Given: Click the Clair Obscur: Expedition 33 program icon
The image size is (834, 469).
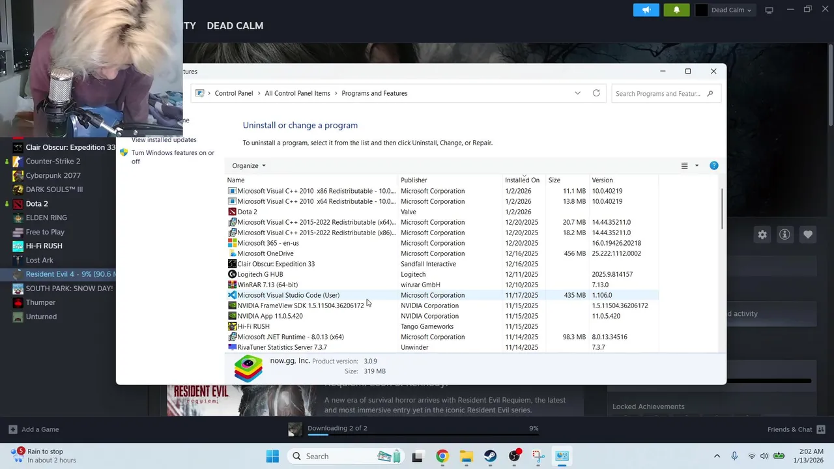Looking at the screenshot, I should click(x=232, y=264).
